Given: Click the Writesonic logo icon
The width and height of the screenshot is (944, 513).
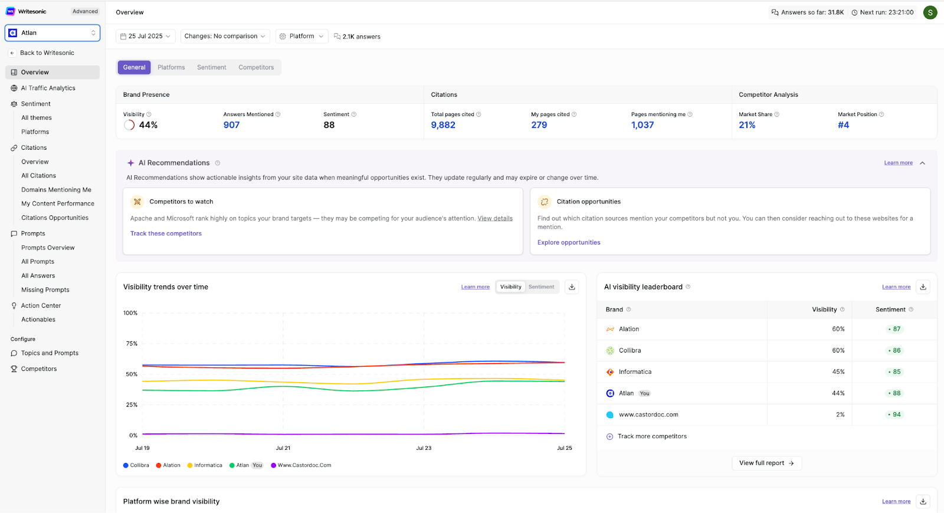Looking at the screenshot, I should point(11,11).
